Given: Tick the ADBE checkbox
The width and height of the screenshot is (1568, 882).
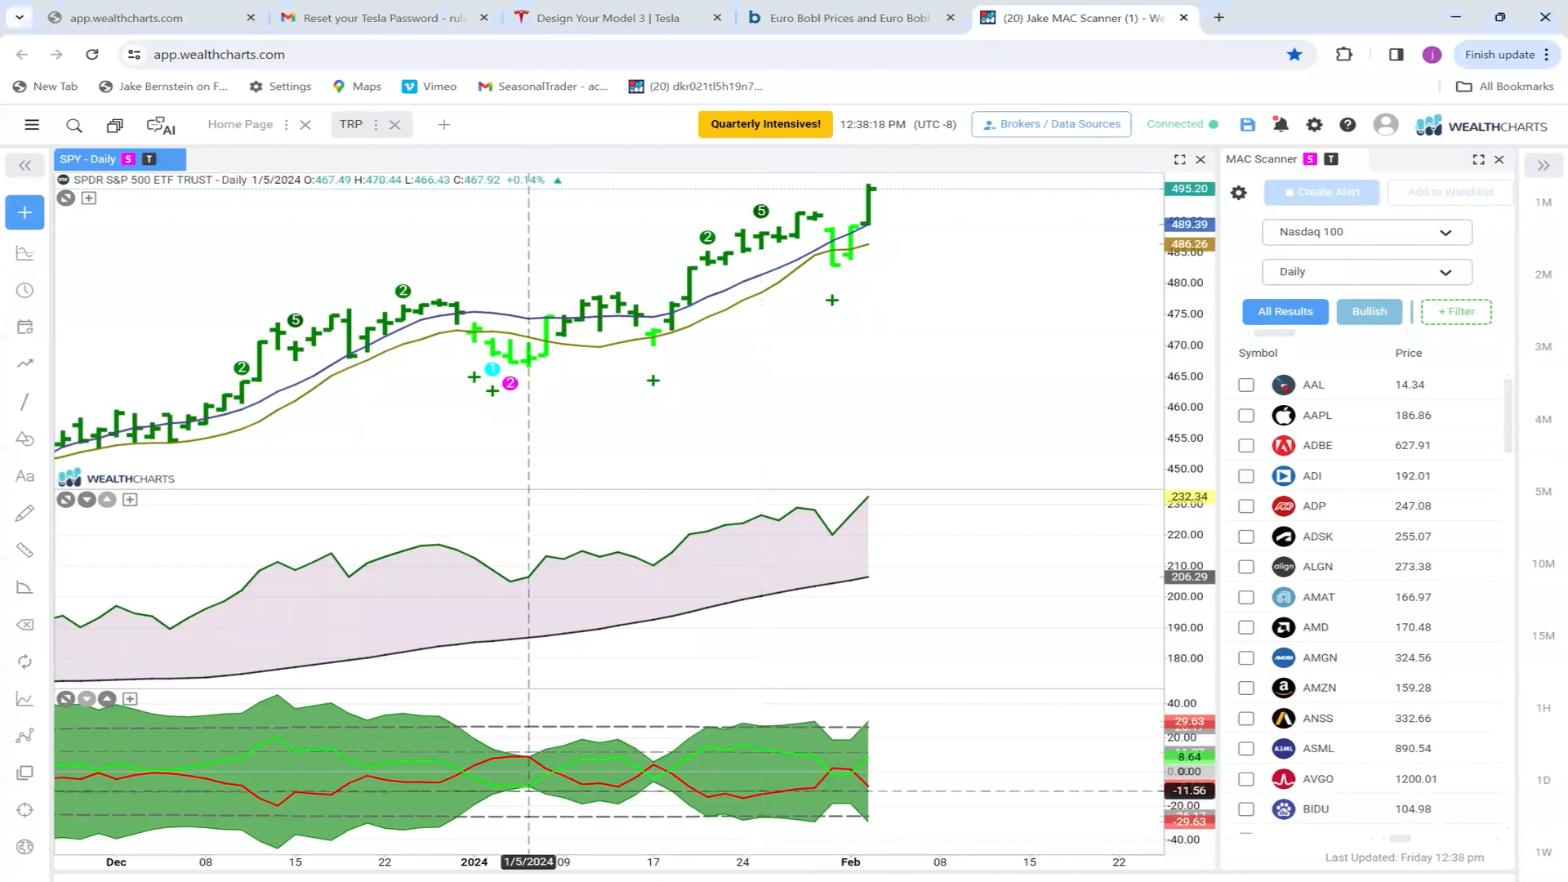Looking at the screenshot, I should [1245, 445].
